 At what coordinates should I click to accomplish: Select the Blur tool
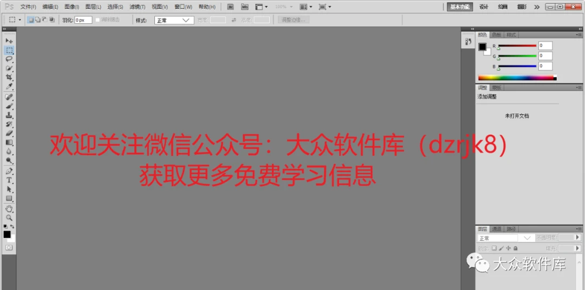(x=9, y=151)
